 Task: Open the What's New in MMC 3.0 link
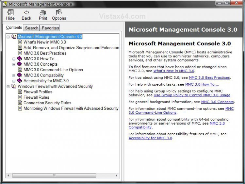pyautogui.click(x=174, y=71)
